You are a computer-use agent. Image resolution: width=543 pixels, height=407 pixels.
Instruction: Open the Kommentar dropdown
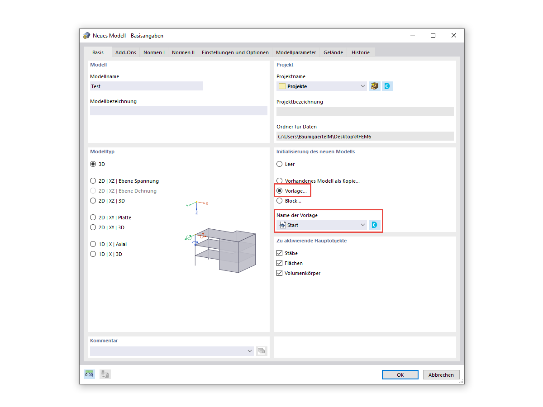click(249, 350)
